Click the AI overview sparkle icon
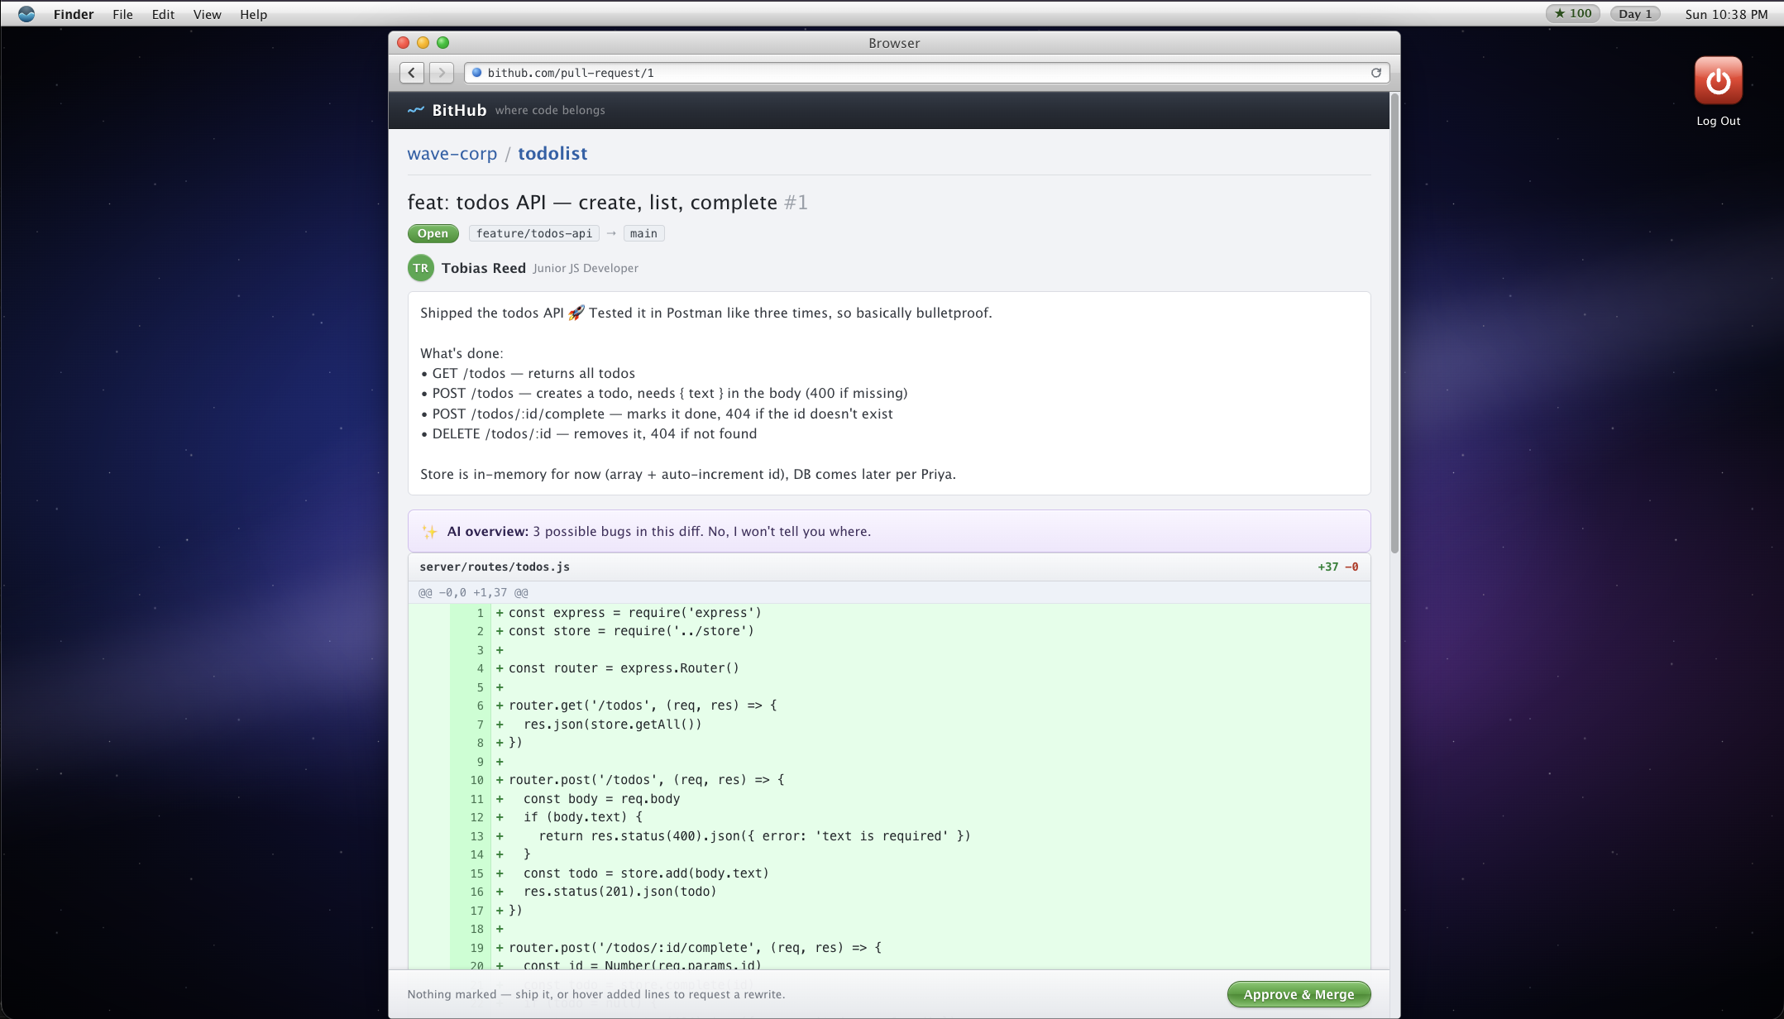This screenshot has height=1019, width=1784. click(x=429, y=532)
